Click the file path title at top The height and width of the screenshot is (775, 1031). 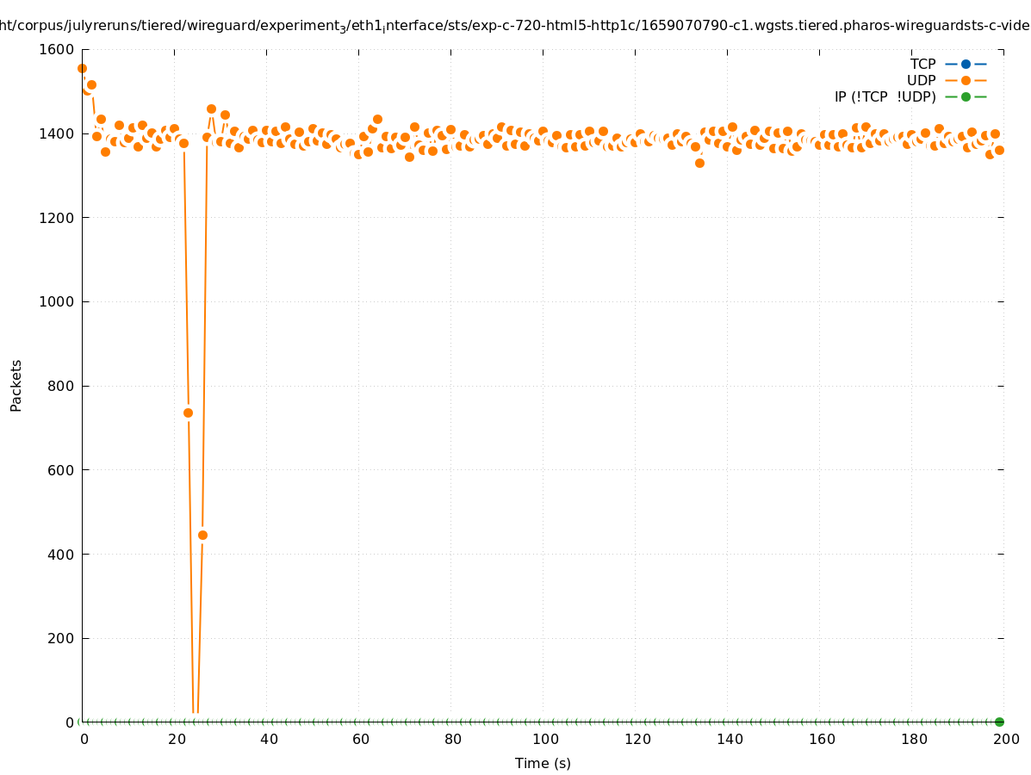pos(515,26)
